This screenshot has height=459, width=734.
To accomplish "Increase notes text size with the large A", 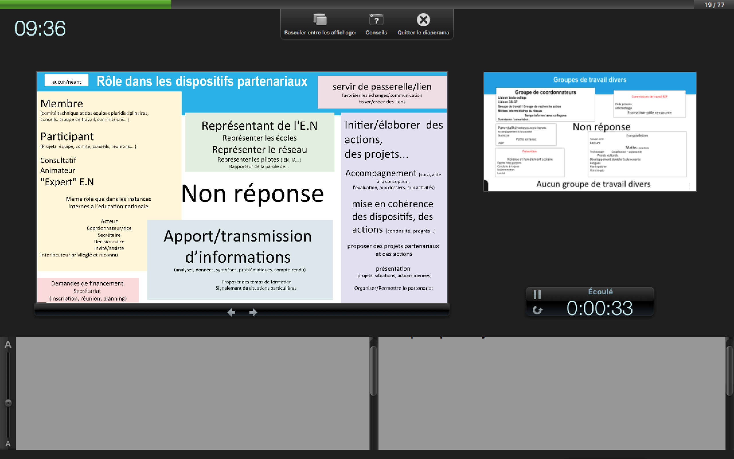I will click(x=8, y=345).
